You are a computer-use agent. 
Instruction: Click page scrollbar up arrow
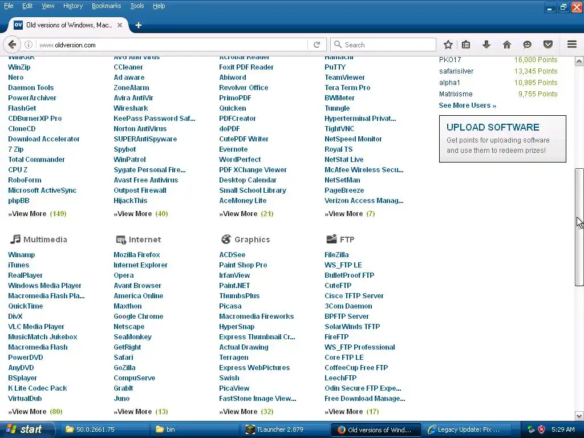tap(579, 61)
